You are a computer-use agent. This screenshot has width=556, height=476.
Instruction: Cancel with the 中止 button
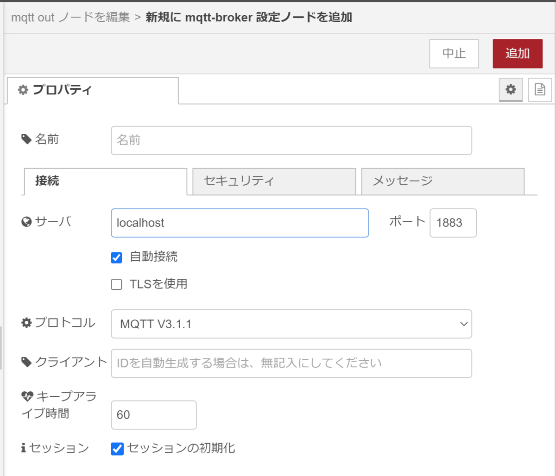coord(454,53)
